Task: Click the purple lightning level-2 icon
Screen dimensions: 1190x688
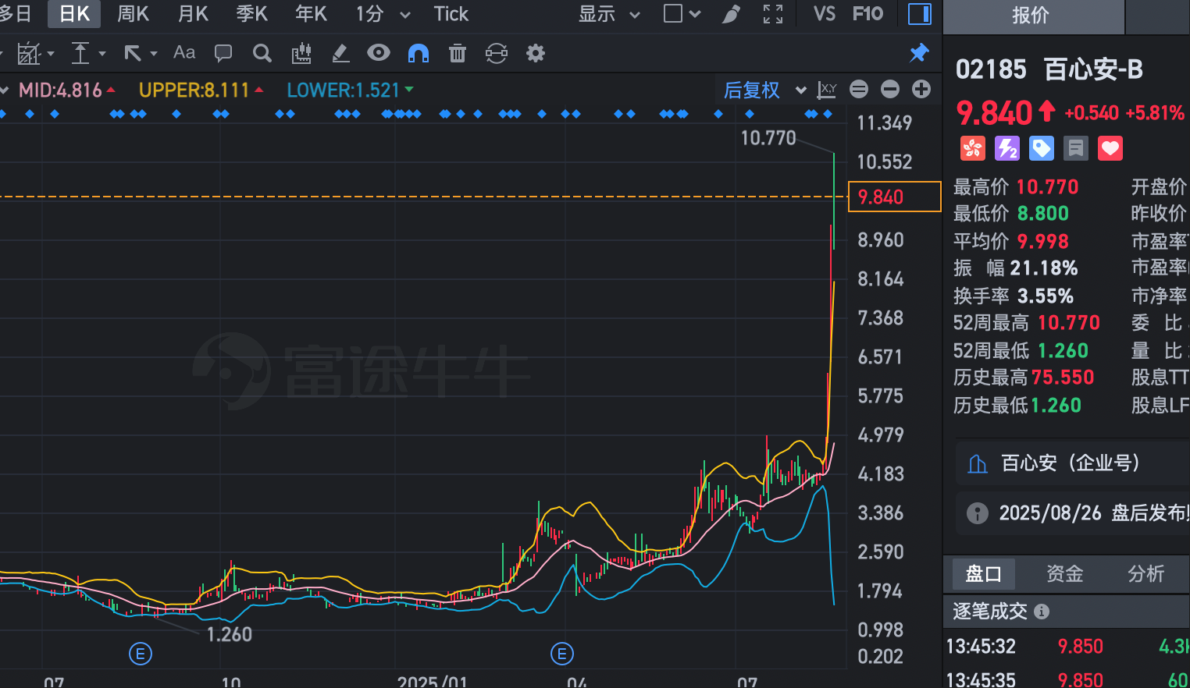Action: point(1007,148)
